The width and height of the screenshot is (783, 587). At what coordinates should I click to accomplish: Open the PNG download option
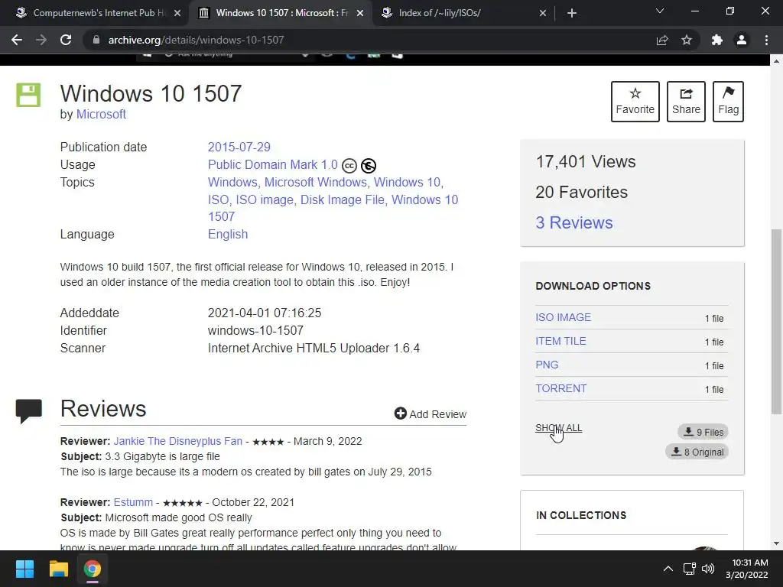pos(547,365)
